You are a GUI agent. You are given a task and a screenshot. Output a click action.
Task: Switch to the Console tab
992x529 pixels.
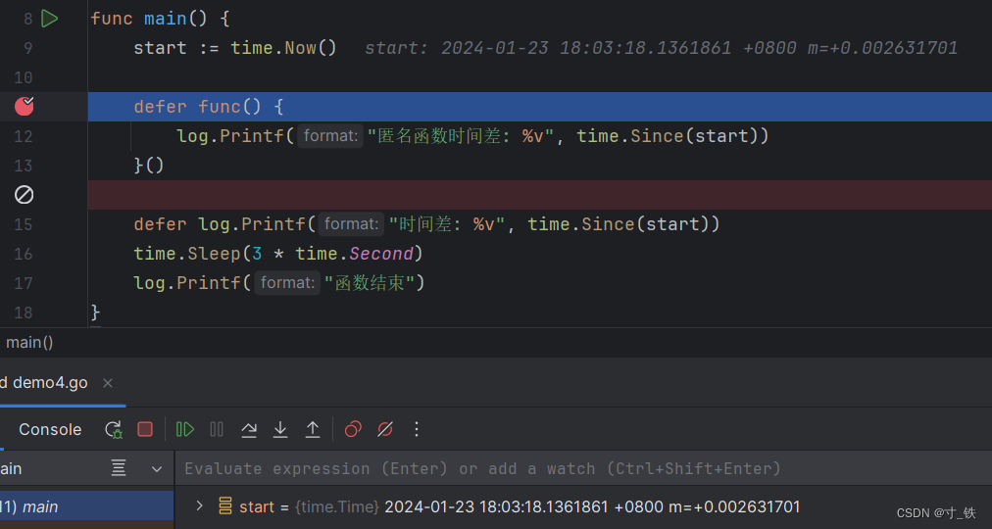click(x=50, y=429)
